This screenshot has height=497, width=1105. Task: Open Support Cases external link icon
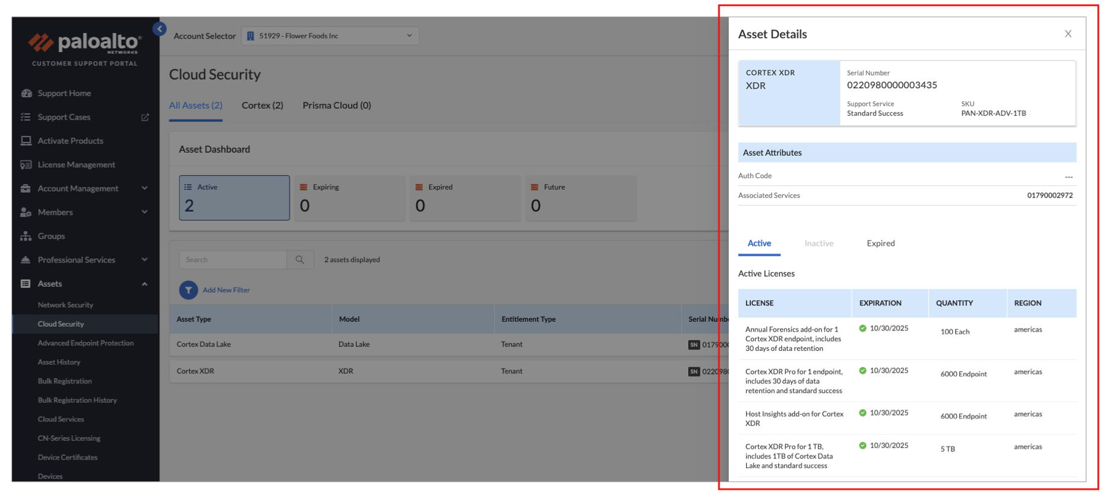(145, 117)
